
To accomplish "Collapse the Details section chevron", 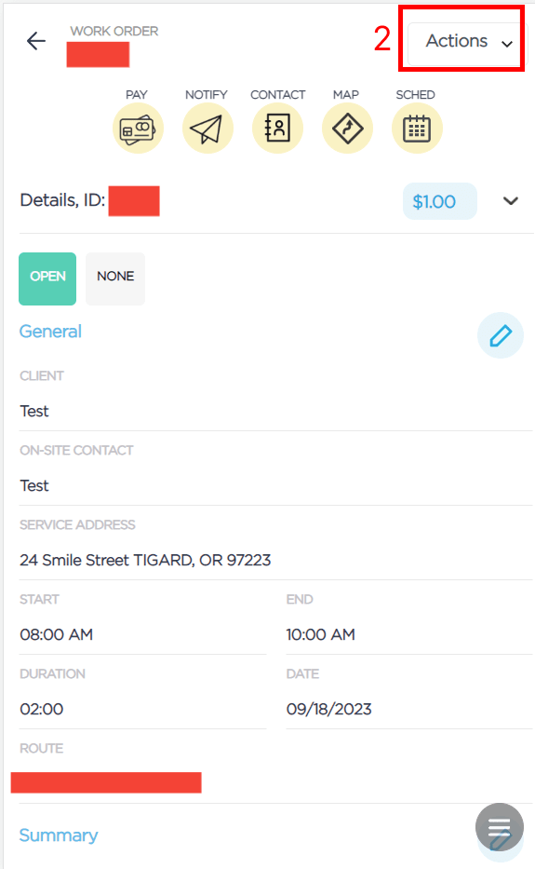I will [511, 200].
